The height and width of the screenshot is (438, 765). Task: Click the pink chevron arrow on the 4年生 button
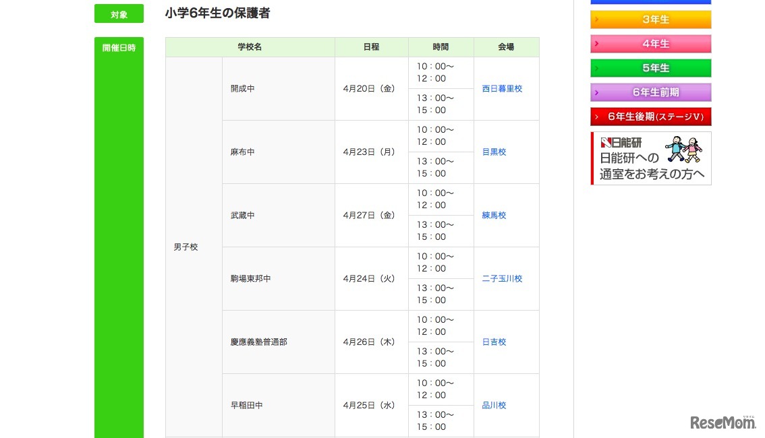[597, 44]
